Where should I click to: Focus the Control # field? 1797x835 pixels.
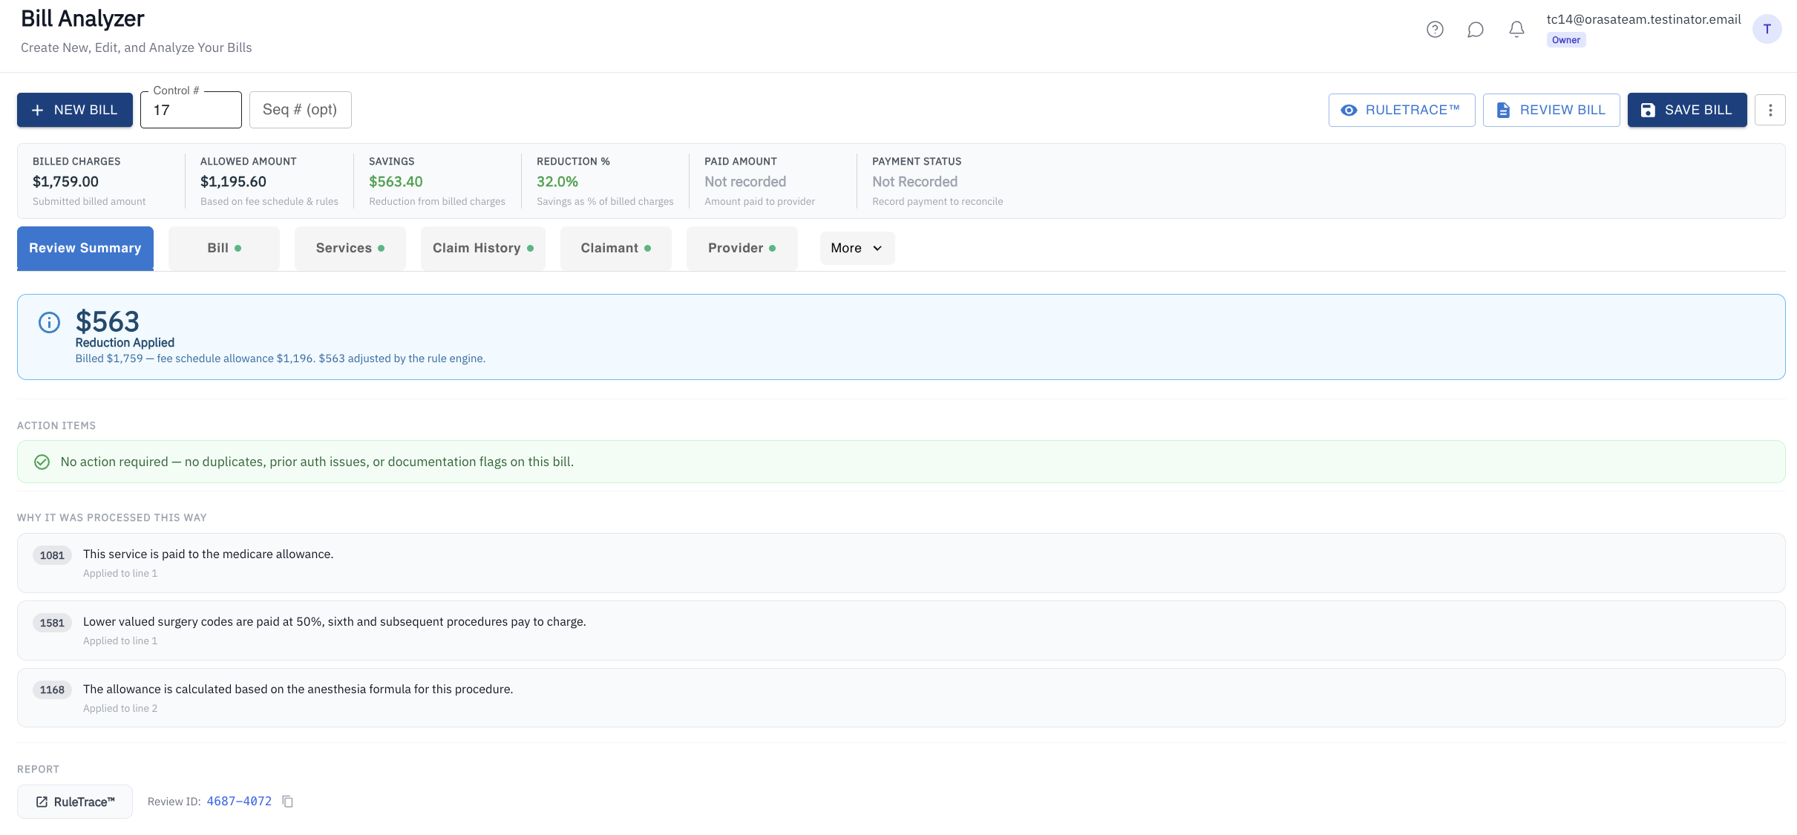191,110
